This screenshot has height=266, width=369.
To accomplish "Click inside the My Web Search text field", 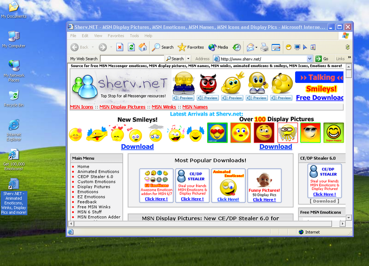I will click(x=132, y=59).
